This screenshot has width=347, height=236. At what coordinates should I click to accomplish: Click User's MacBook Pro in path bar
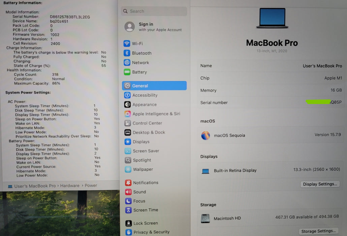coord(35,186)
